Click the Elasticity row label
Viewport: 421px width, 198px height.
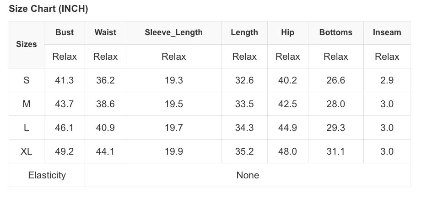(x=47, y=175)
